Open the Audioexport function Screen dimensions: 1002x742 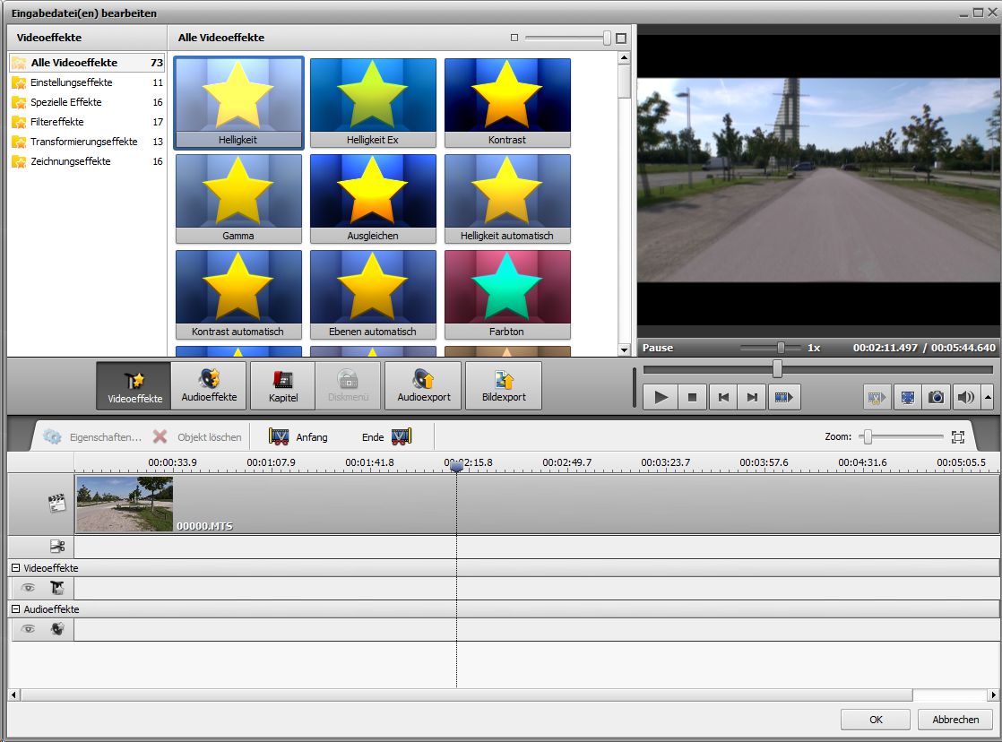click(422, 385)
